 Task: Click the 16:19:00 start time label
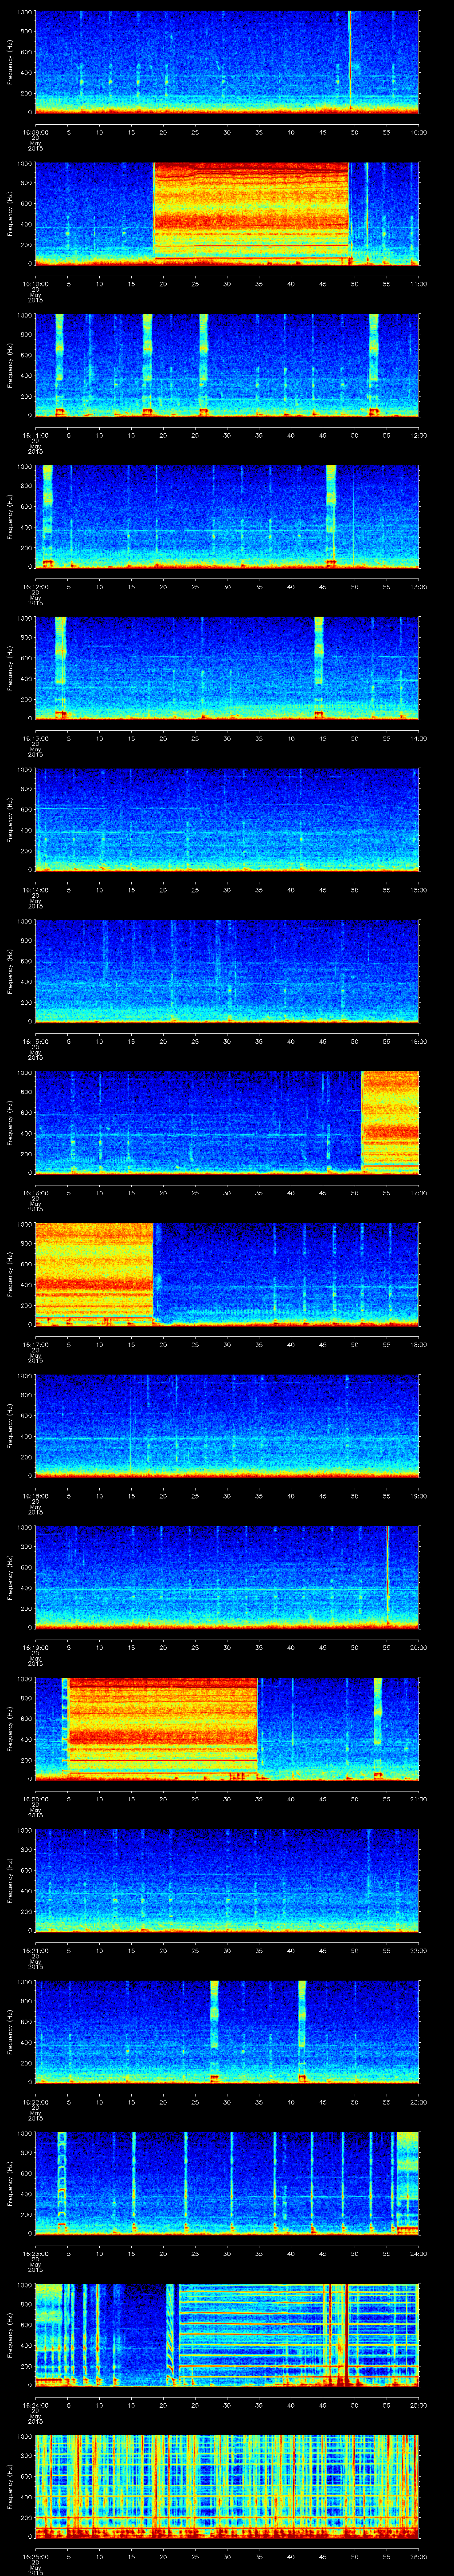[35, 1647]
